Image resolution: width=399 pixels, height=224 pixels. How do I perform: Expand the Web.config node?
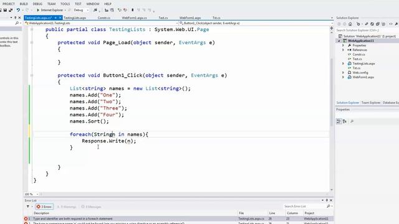(x=343, y=73)
